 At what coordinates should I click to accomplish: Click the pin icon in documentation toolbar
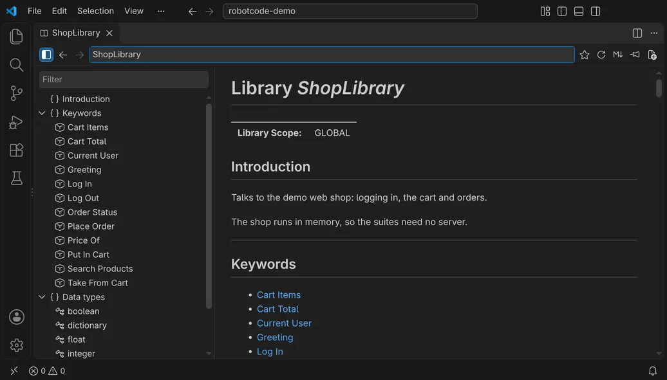click(x=635, y=55)
